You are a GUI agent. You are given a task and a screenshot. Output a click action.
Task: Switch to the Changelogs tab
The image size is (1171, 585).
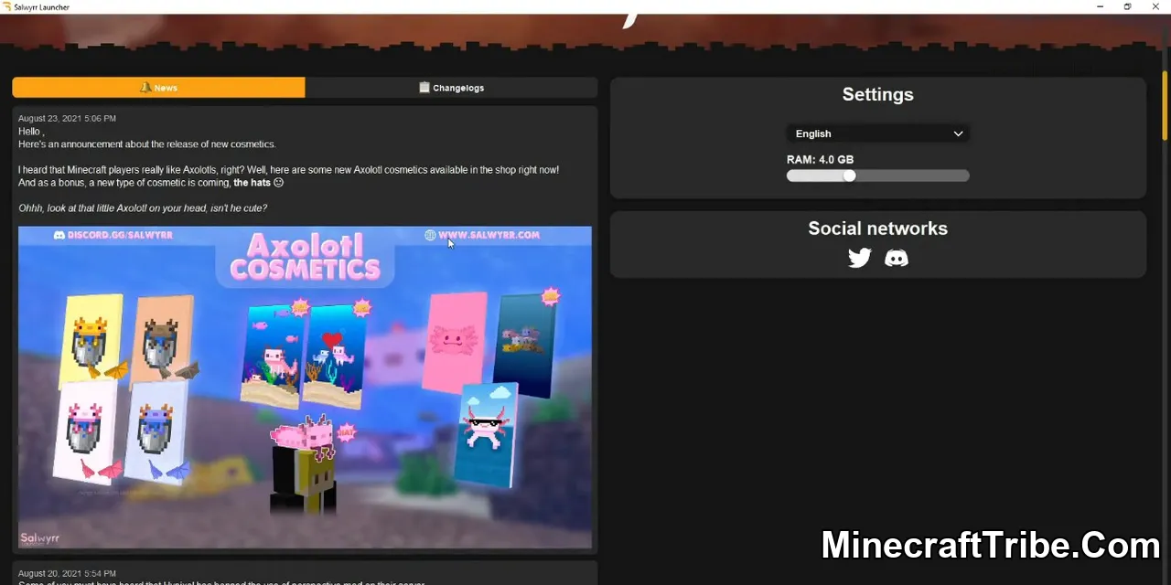click(x=451, y=88)
